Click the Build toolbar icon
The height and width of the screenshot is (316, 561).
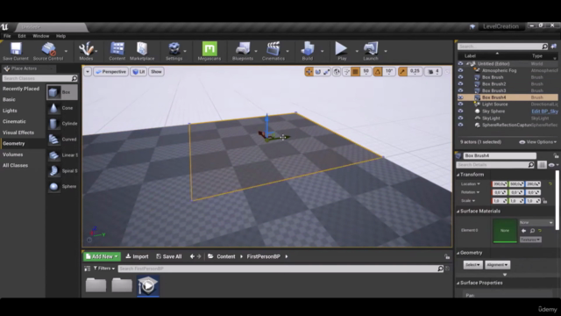point(308,51)
